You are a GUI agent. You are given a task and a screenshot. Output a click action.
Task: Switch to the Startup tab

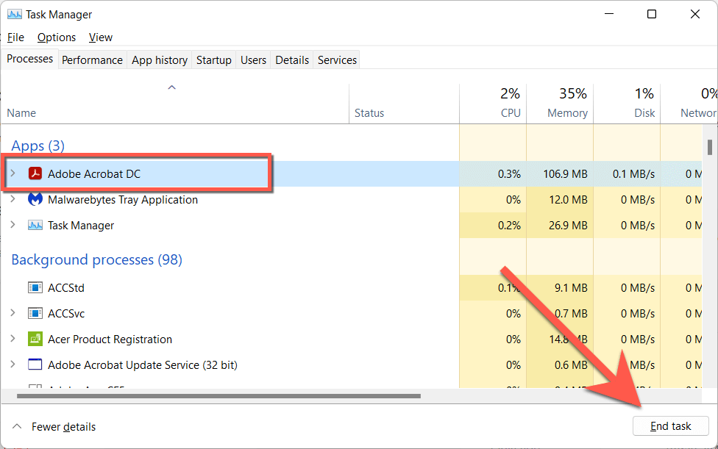tap(214, 60)
